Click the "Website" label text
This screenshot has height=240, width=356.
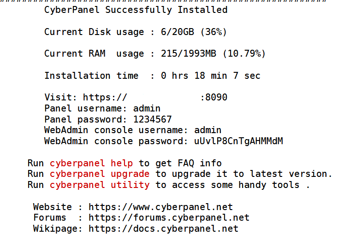[53, 207]
